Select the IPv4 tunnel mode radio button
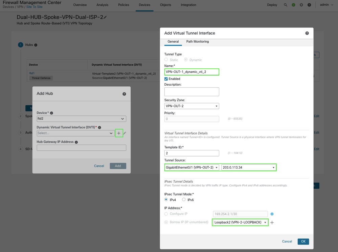Viewport: 338px width, 252px height. point(166,200)
